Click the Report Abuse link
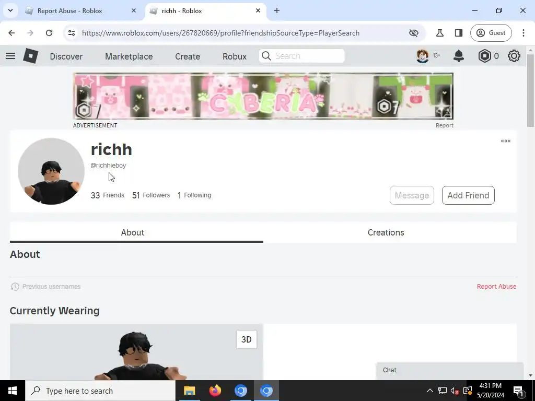This screenshot has height=401, width=535. tap(496, 287)
